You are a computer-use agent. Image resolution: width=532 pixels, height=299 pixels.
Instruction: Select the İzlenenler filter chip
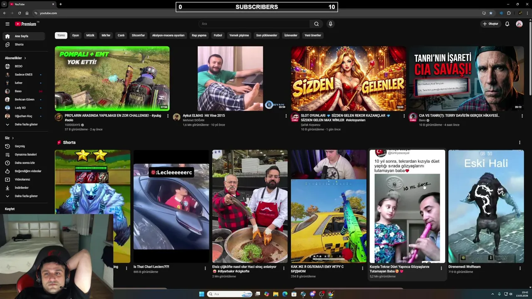[x=291, y=35]
